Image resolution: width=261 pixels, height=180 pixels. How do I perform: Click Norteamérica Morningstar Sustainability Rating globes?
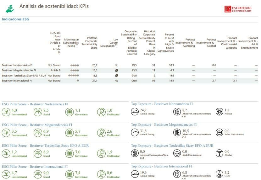75,66
